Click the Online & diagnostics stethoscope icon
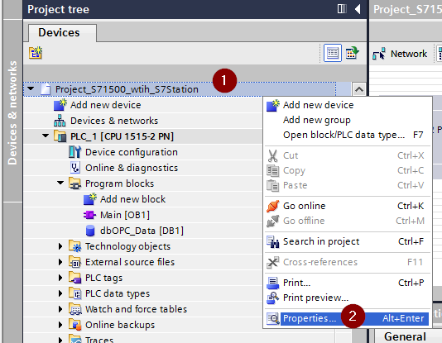442x343 pixels. pyautogui.click(x=75, y=168)
